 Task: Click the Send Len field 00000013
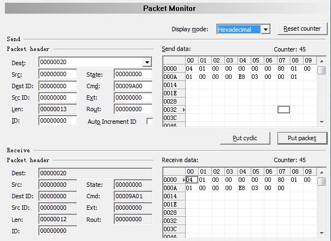coord(58,109)
